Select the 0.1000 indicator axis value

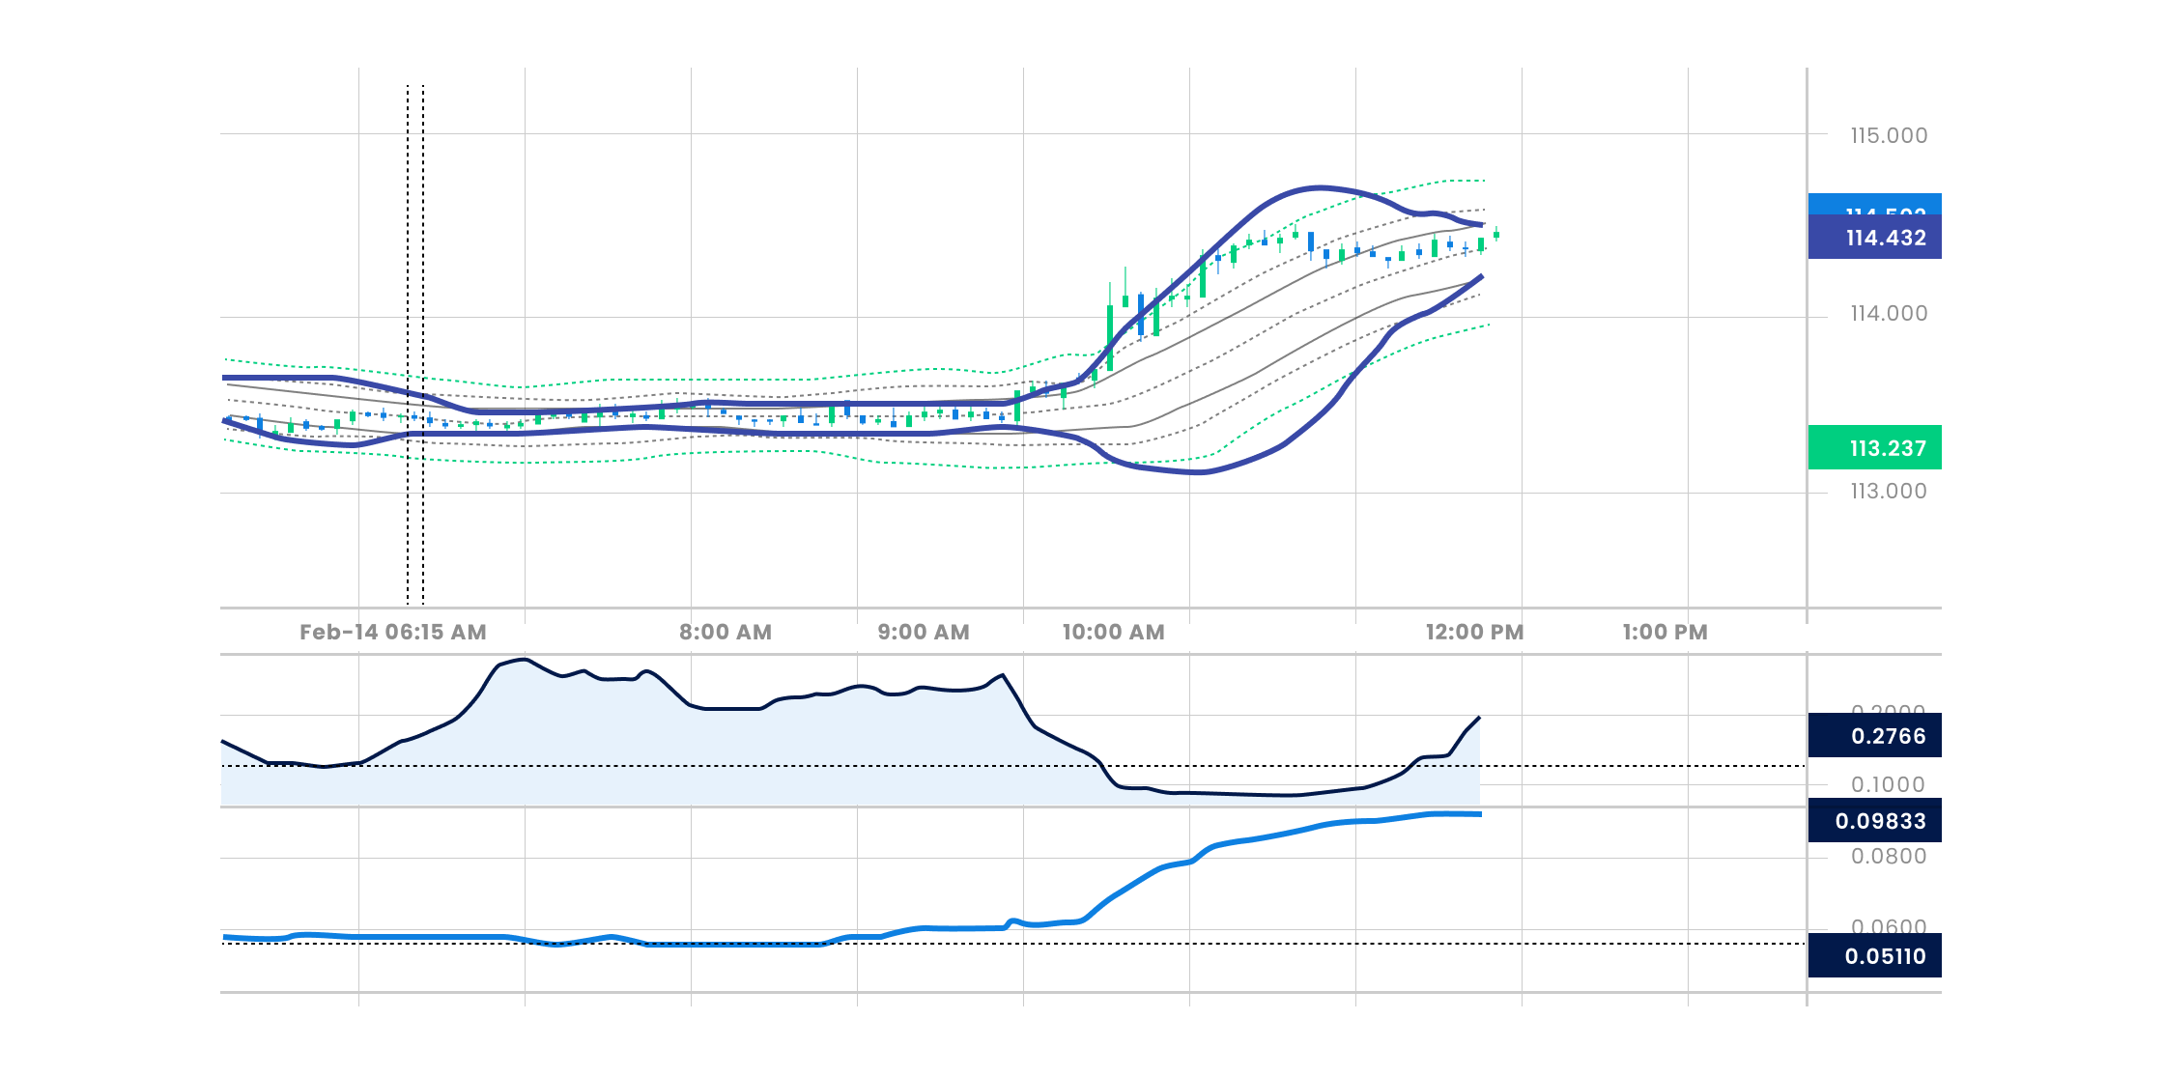1888,785
